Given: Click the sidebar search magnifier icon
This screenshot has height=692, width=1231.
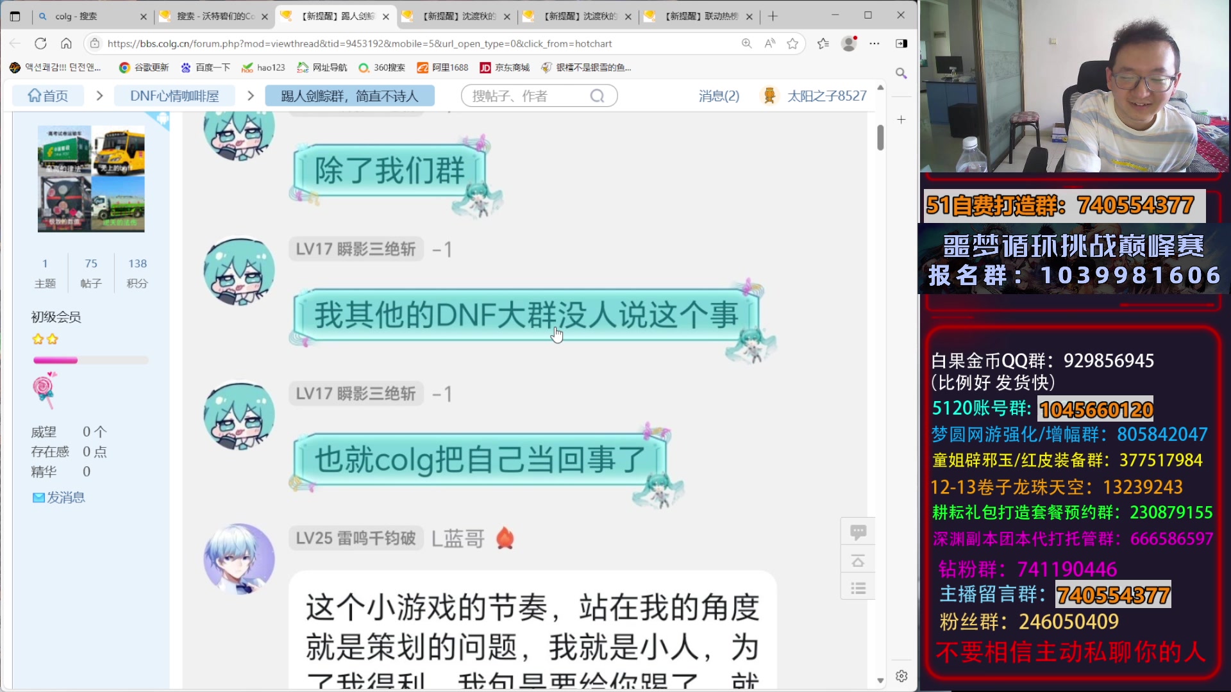Looking at the screenshot, I should click(x=901, y=73).
